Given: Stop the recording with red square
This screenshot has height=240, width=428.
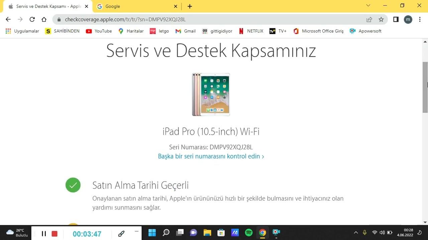Looking at the screenshot, I should (55, 234).
